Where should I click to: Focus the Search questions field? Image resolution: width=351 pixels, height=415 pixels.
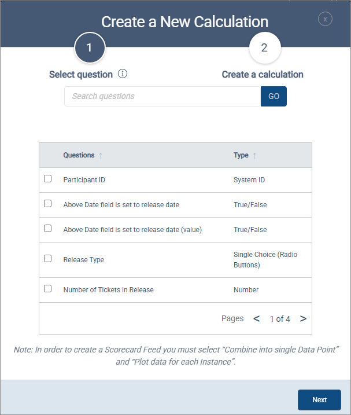tap(162, 96)
